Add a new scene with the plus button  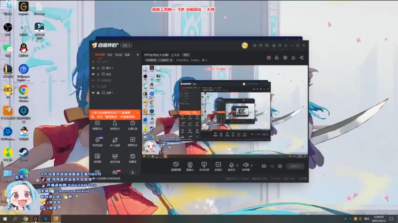pyautogui.click(x=138, y=55)
